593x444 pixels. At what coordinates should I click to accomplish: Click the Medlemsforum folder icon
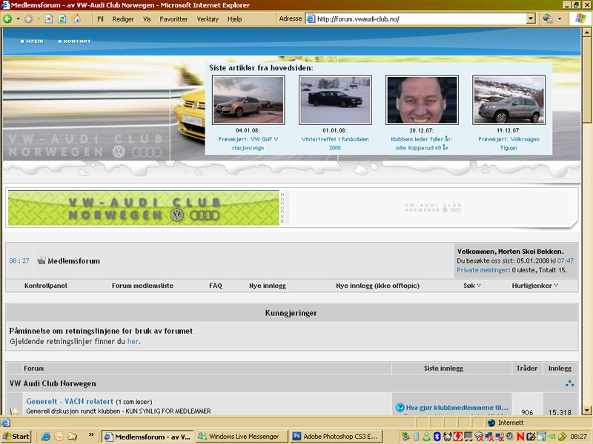pos(42,260)
